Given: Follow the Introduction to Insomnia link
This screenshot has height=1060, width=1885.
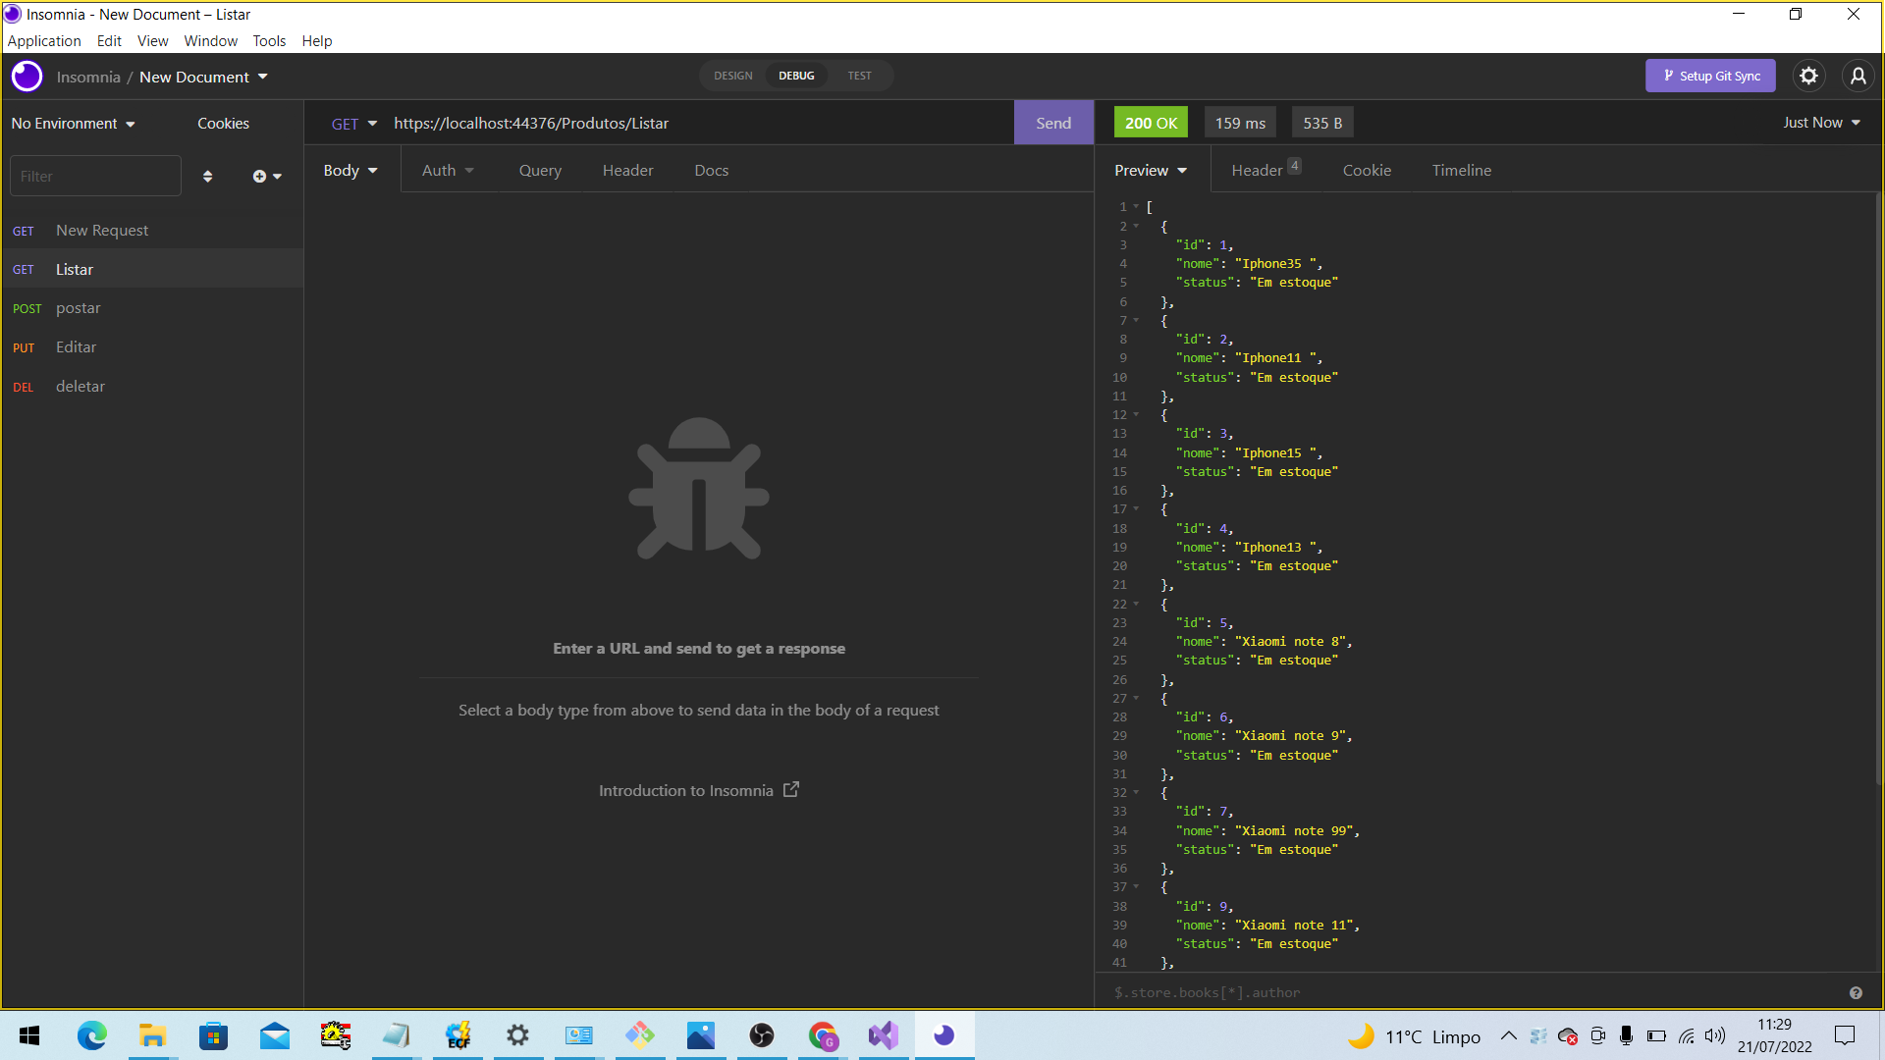Looking at the screenshot, I should coord(699,791).
